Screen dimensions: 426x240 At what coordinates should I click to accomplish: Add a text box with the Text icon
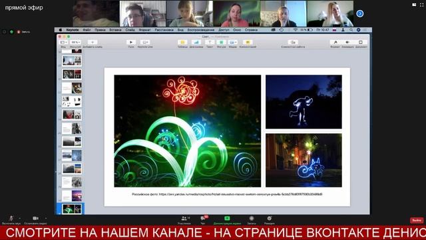(x=210, y=42)
